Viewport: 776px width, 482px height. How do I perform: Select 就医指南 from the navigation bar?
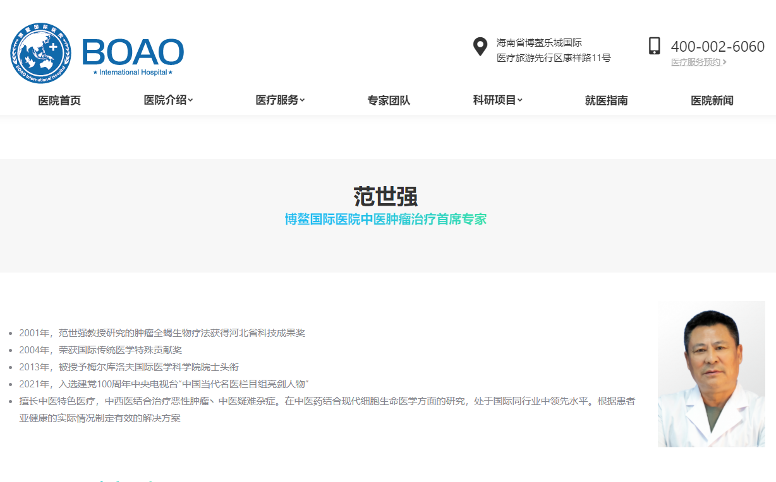coord(606,100)
